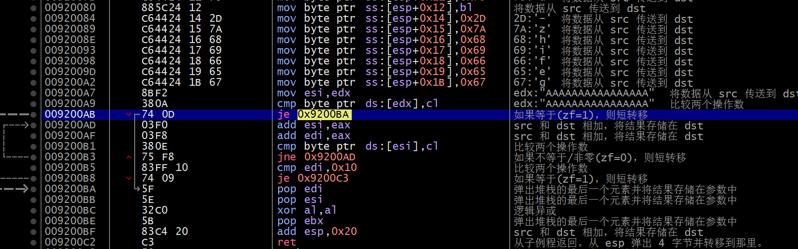Click opcode bytes 'C64424 18 66'

182,61
